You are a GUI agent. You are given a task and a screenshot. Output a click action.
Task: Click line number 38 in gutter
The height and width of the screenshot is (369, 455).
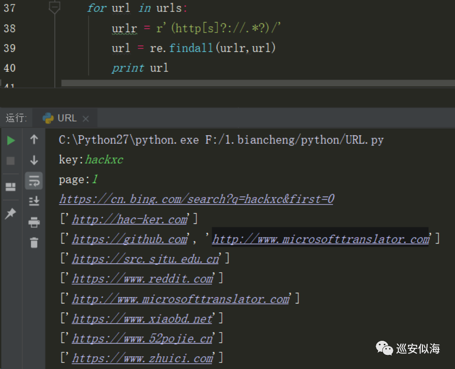tap(10, 29)
